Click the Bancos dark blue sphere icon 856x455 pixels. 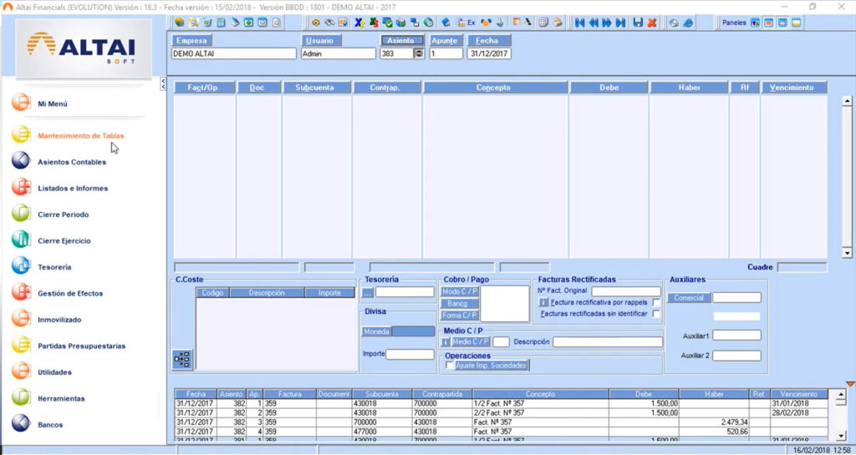pyautogui.click(x=21, y=424)
